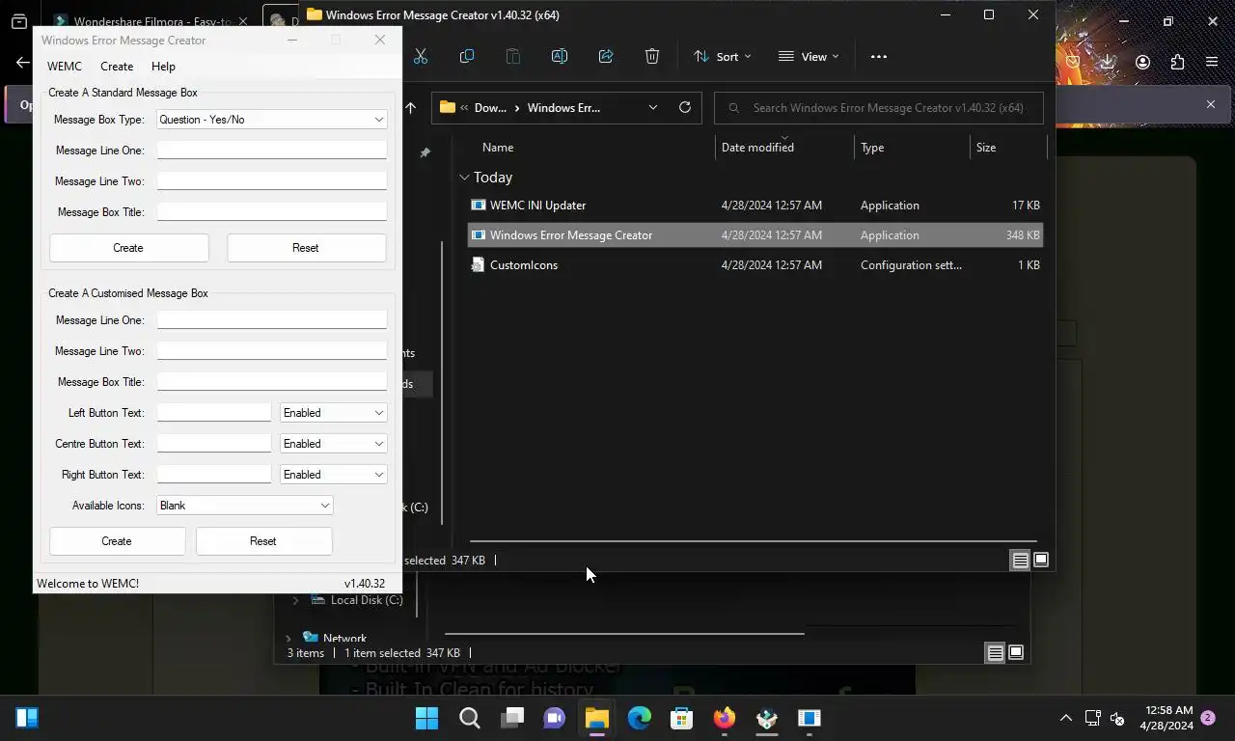The height and width of the screenshot is (741, 1235).
Task: Click Dow... breadcrumb segment
Action: [x=490, y=107]
